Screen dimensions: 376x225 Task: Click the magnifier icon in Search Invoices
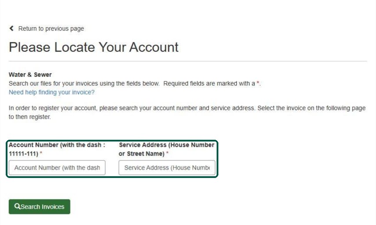point(17,207)
